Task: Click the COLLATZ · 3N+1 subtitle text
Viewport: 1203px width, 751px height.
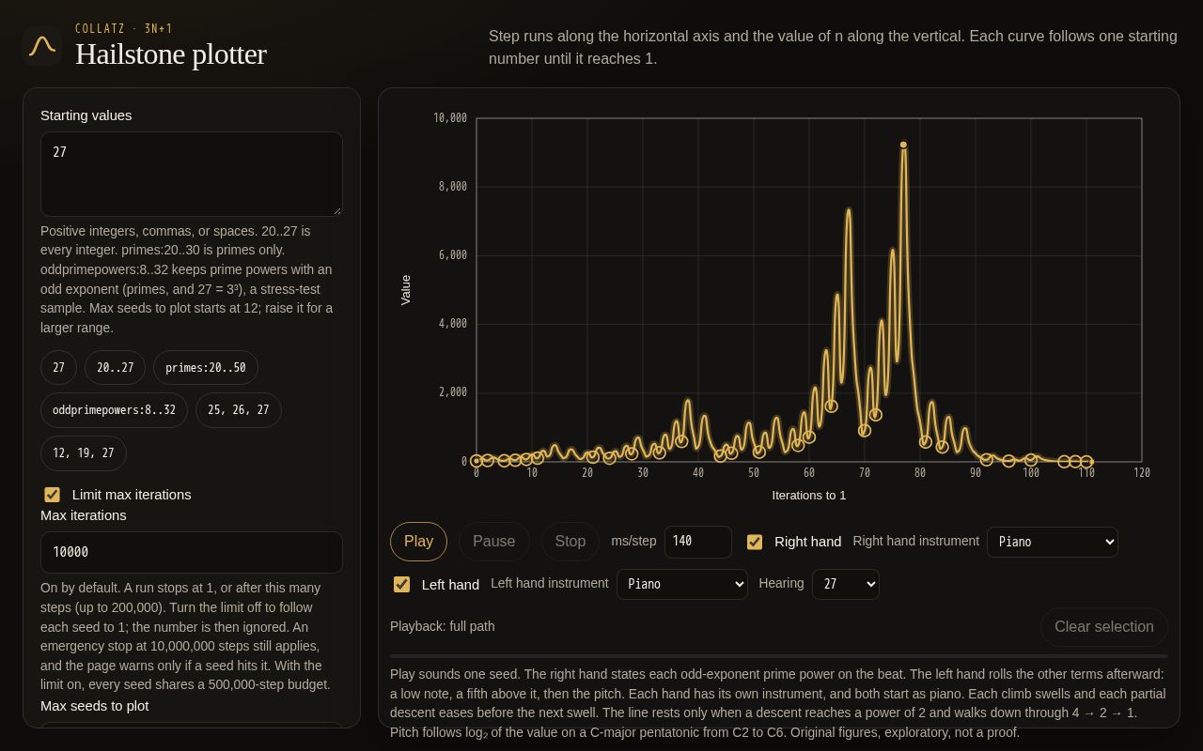Action: tap(123, 28)
